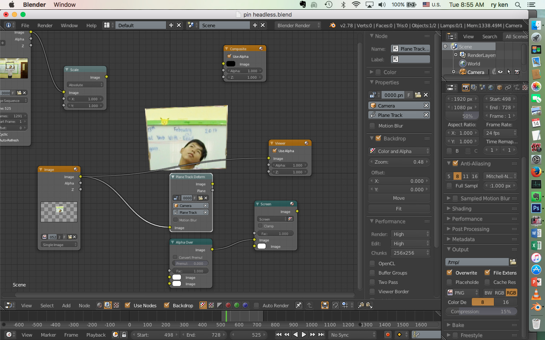Open the No Sync playback dropdown

click(353, 335)
